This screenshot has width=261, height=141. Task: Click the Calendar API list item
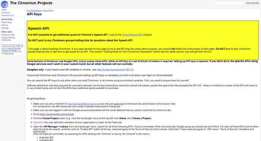pos(46,138)
